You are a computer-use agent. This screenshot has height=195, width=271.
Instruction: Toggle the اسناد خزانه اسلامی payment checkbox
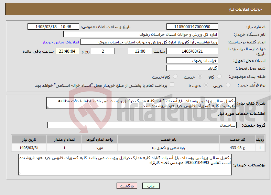coord(172,84)
